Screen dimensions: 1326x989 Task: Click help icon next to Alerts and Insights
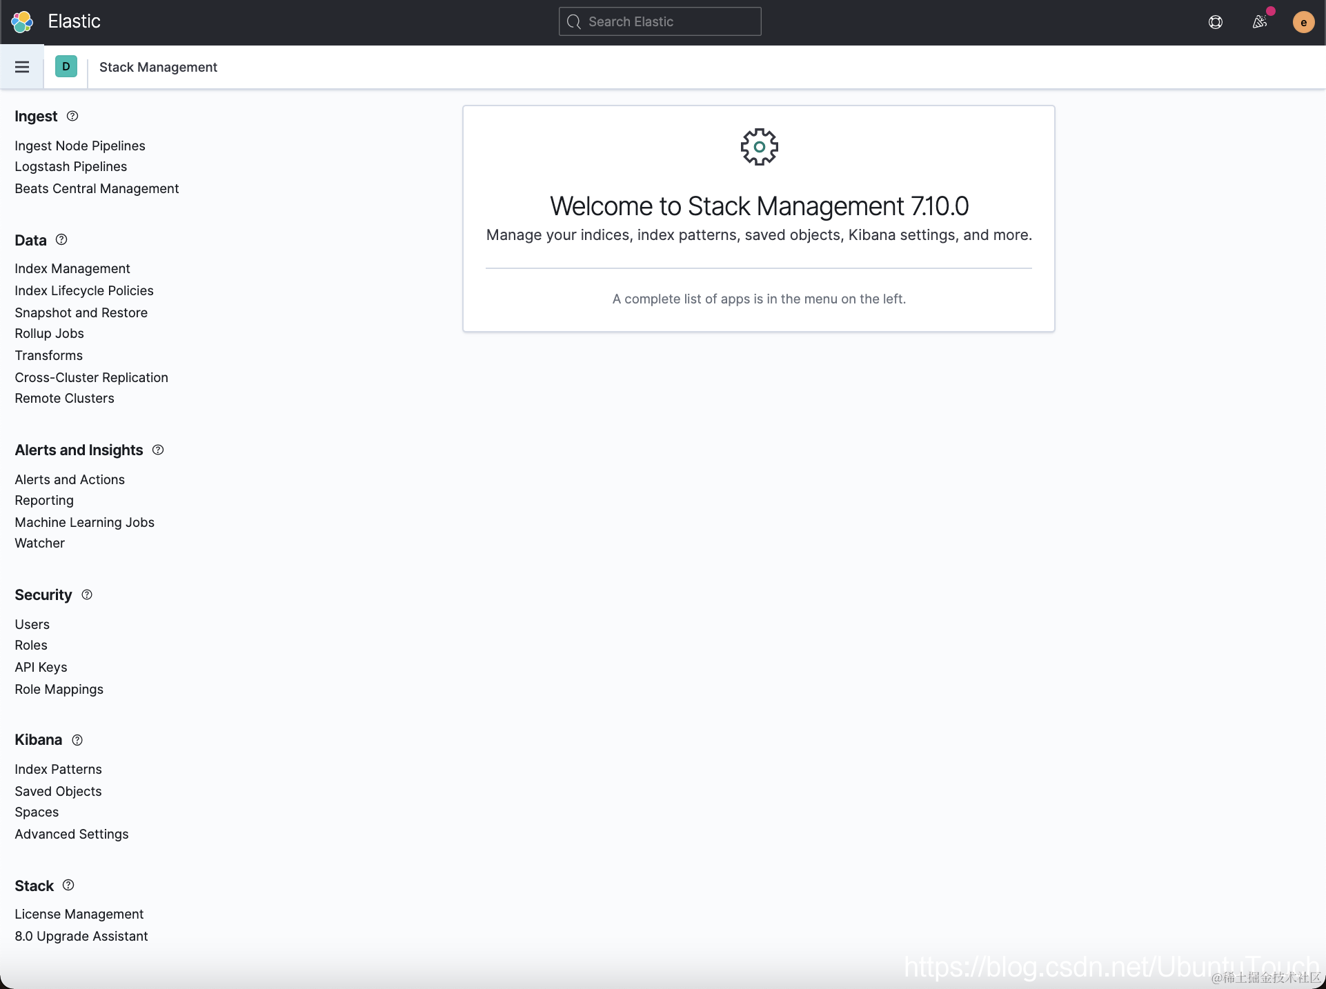point(158,450)
